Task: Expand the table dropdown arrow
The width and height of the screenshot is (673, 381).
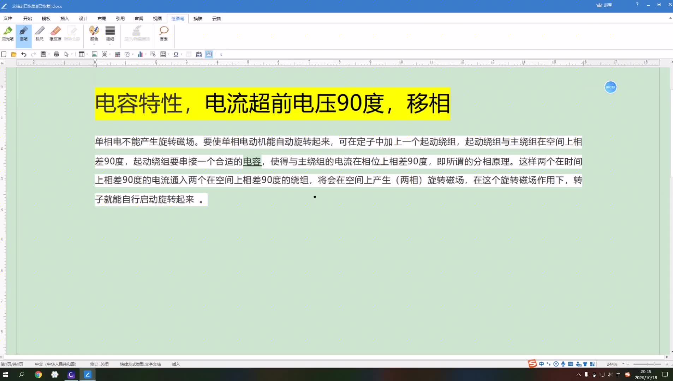Action: point(87,54)
